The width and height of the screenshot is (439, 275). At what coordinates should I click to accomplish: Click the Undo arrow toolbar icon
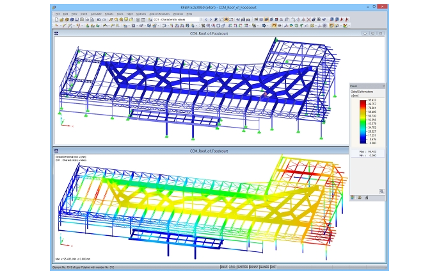(99, 20)
